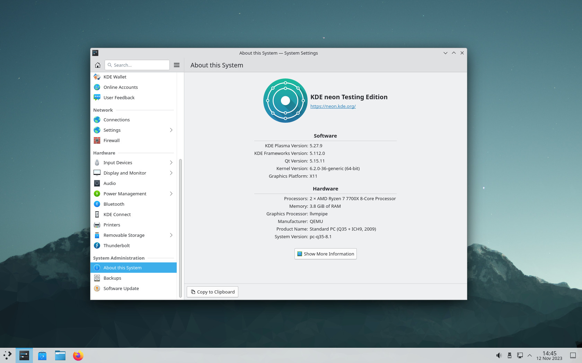
Task: Click Show More Information button
Action: click(x=326, y=254)
